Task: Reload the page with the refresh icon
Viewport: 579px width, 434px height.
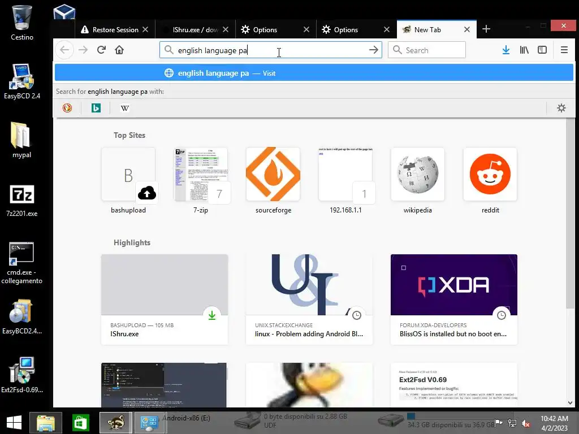Action: (102, 50)
